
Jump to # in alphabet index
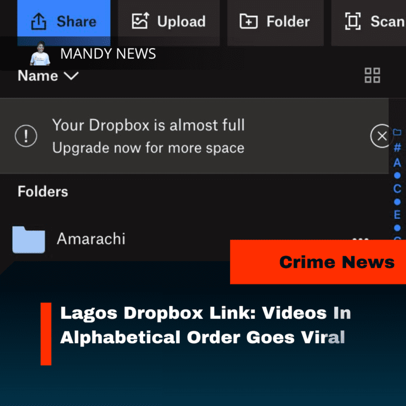pos(397,147)
